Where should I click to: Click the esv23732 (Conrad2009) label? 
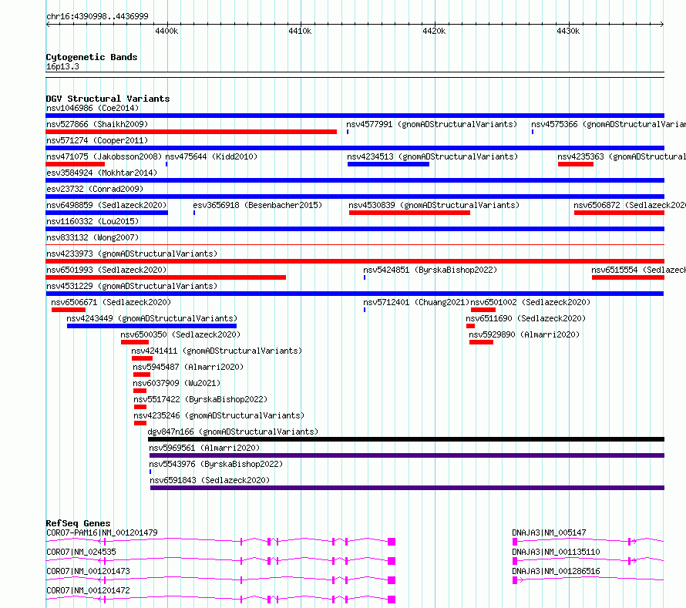[x=95, y=189]
